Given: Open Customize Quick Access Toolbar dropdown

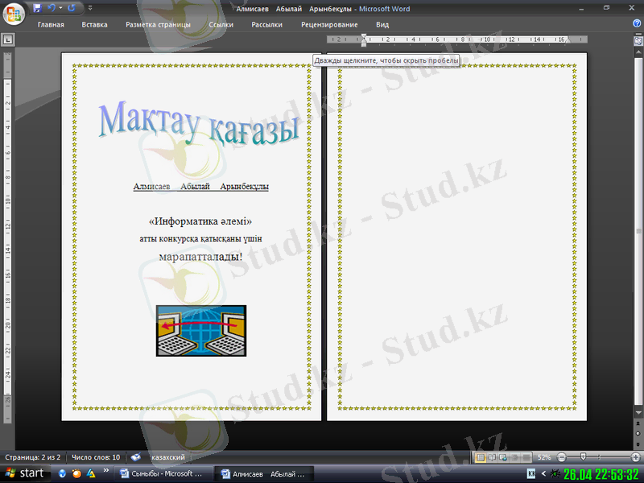Looking at the screenshot, I should click(x=89, y=8).
